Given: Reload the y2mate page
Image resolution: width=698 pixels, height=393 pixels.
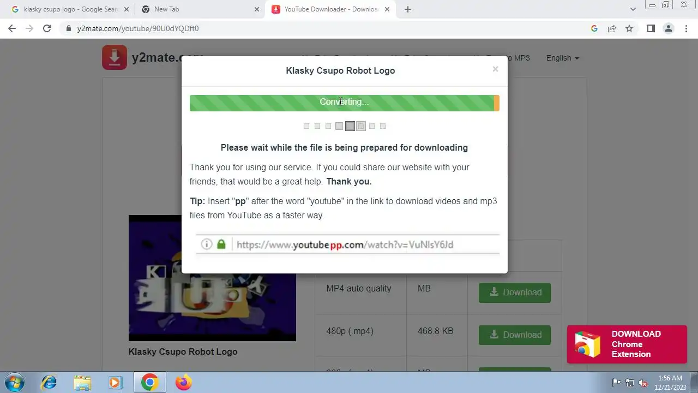Looking at the screenshot, I should [47, 28].
